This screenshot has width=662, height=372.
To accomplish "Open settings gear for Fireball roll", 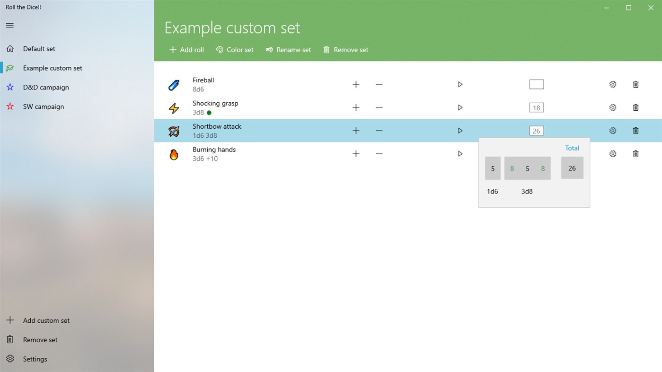I will 613,85.
